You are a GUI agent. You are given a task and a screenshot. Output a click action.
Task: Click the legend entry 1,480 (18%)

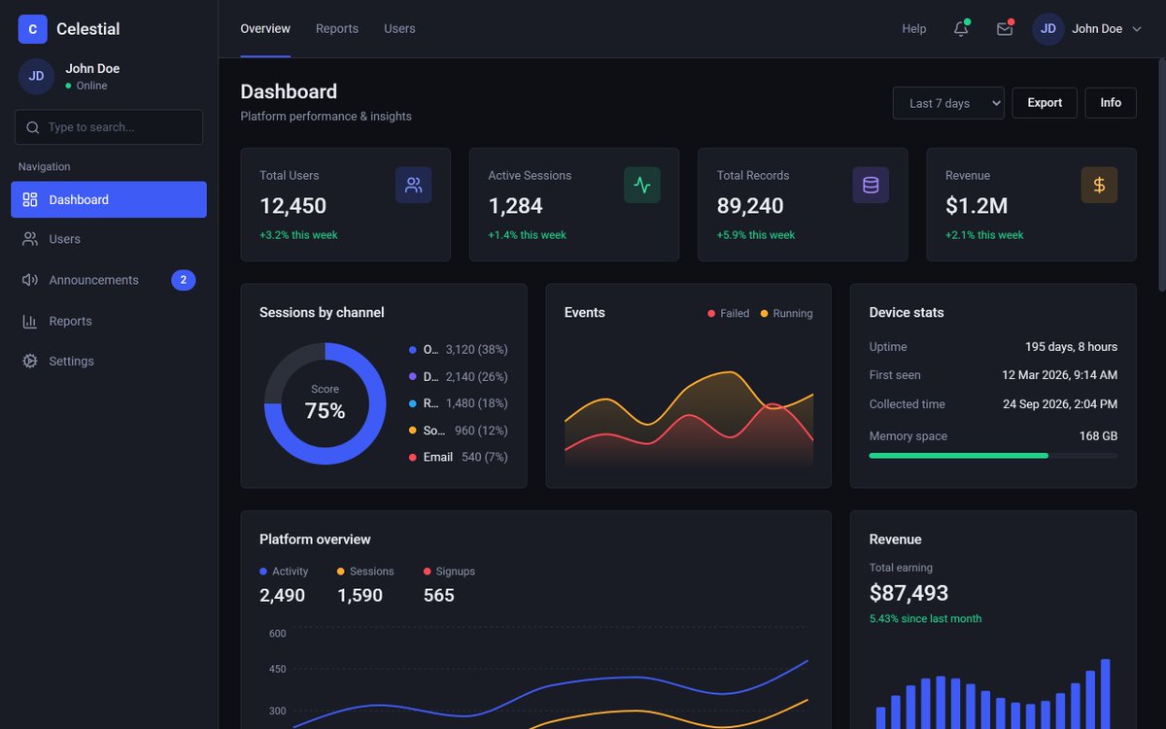[x=459, y=403]
